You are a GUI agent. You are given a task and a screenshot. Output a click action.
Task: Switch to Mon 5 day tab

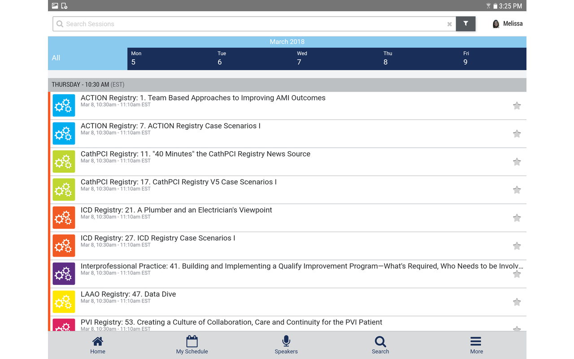click(x=170, y=59)
